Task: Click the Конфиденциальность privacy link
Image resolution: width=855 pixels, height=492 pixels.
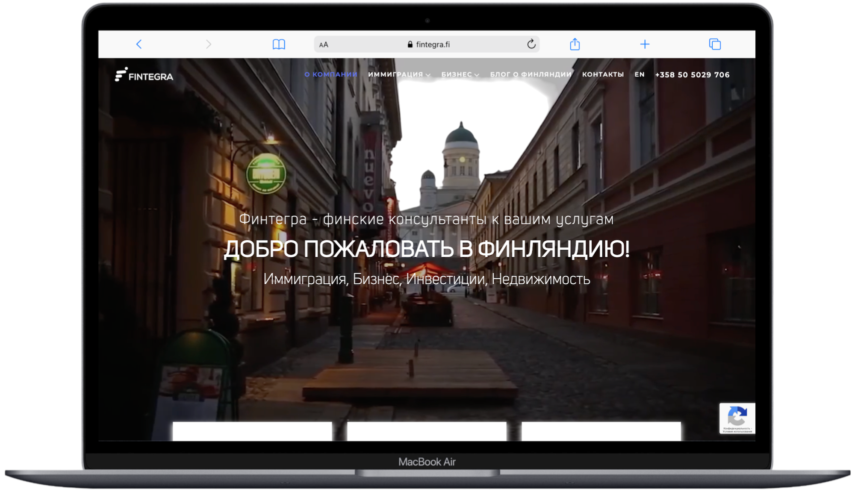Action: point(736,428)
